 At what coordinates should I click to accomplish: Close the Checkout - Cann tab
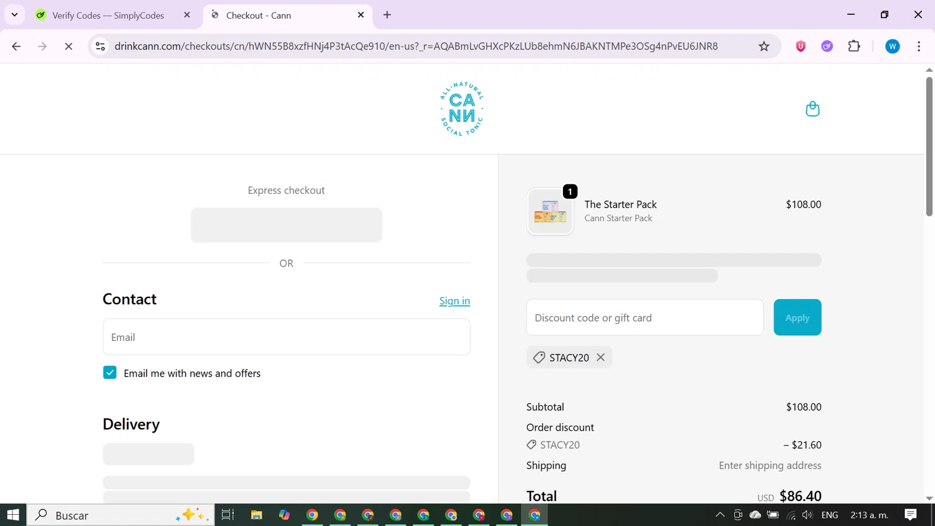361,15
